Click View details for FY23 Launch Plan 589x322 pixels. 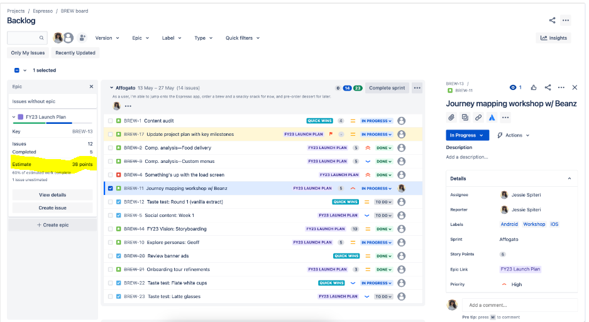point(52,195)
